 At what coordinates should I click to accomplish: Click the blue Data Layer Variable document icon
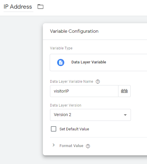(x=61, y=63)
